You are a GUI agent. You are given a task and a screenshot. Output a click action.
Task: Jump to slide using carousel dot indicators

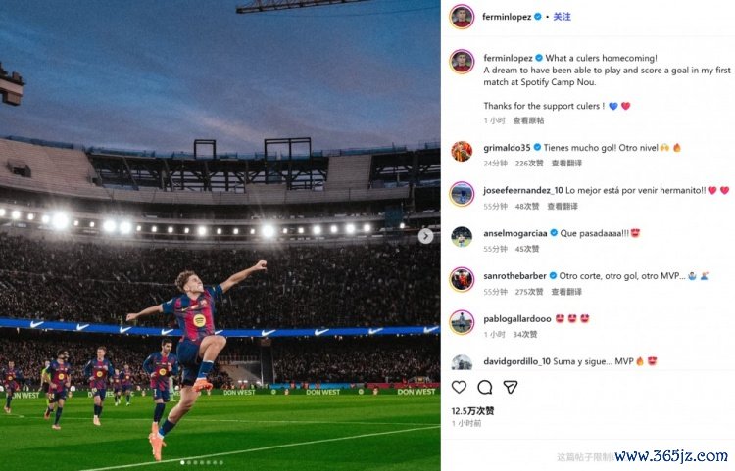tap(201, 461)
